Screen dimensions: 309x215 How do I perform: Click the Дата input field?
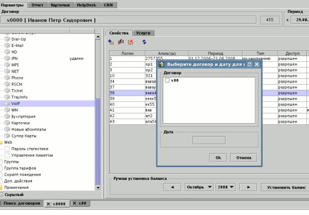point(209,139)
